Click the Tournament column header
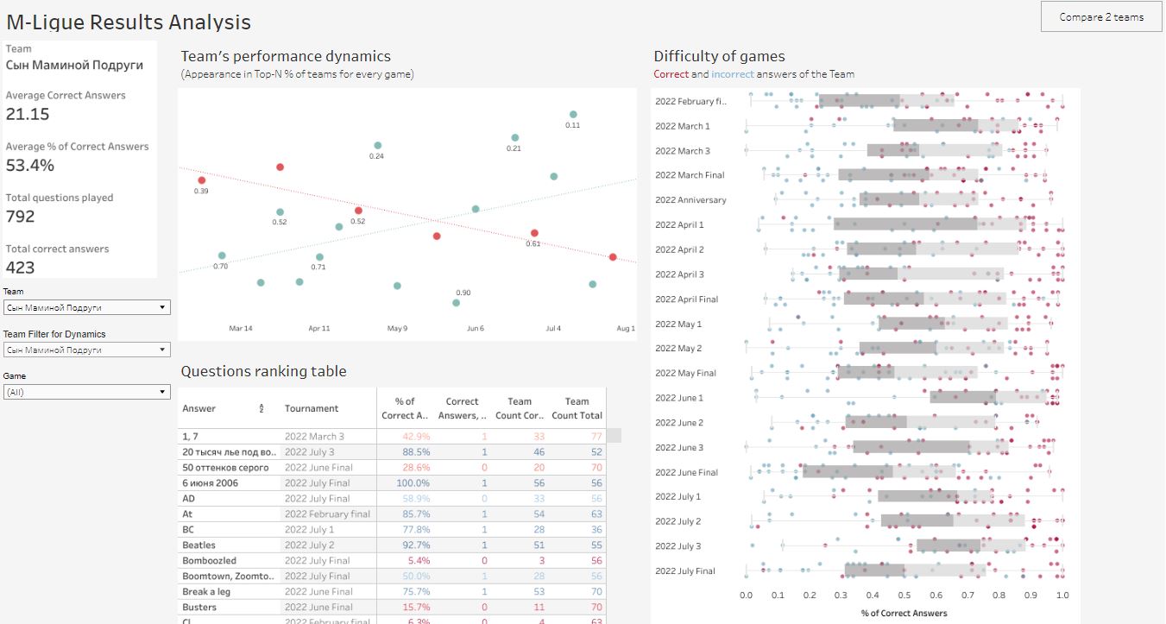This screenshot has width=1166, height=624. point(311,408)
